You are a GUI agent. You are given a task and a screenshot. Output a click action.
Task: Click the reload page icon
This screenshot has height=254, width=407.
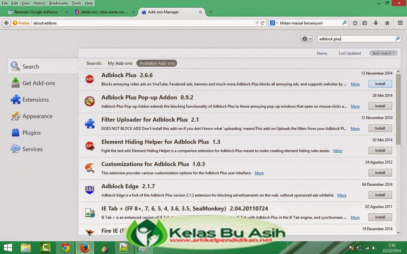pyautogui.click(x=263, y=23)
